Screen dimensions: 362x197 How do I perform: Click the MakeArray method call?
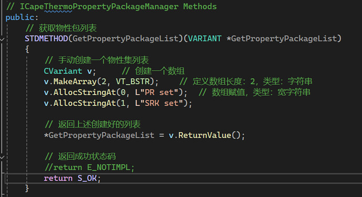pyautogui.click(x=75, y=81)
